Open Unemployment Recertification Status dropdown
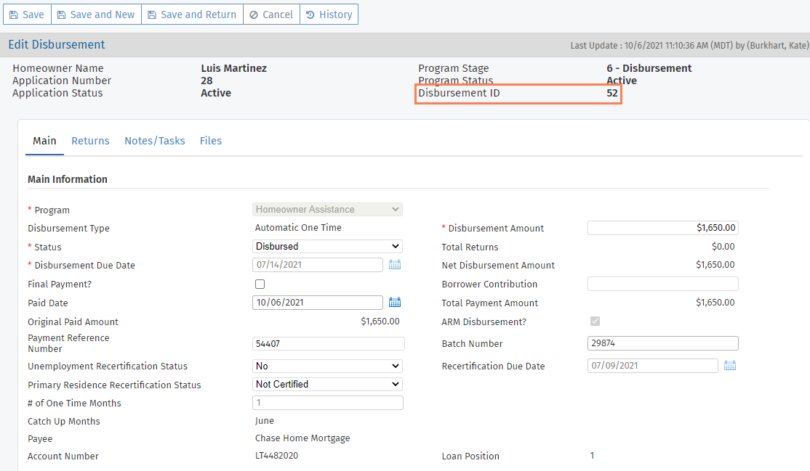Screen dimensions: 810x471 pos(327,366)
